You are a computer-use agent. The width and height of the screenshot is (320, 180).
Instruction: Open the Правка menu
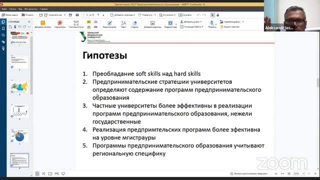click(x=12, y=9)
